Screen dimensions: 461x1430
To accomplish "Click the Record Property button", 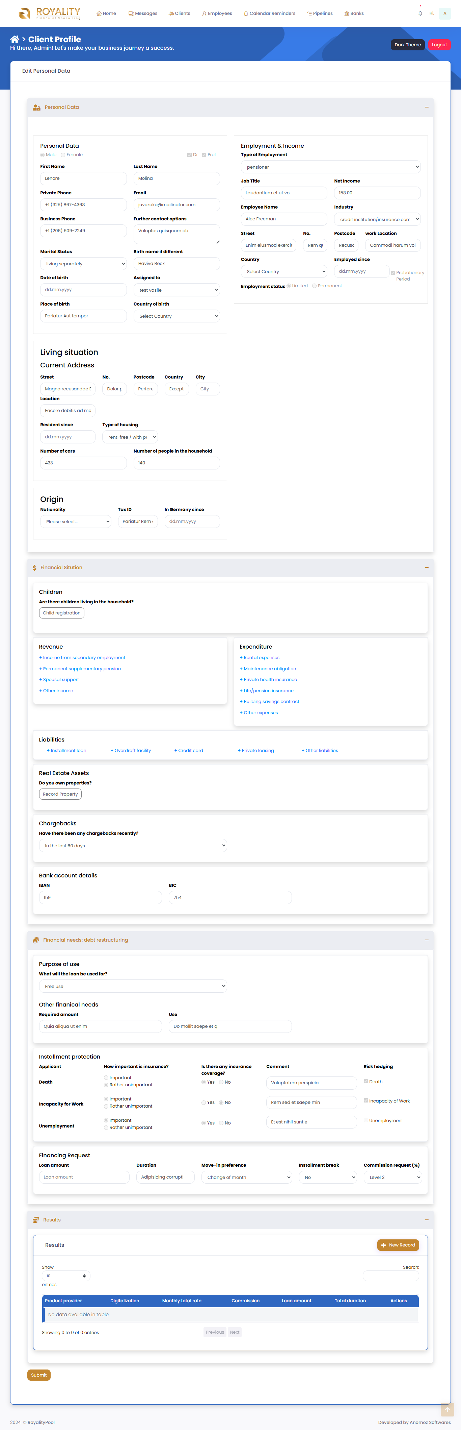I will [60, 794].
